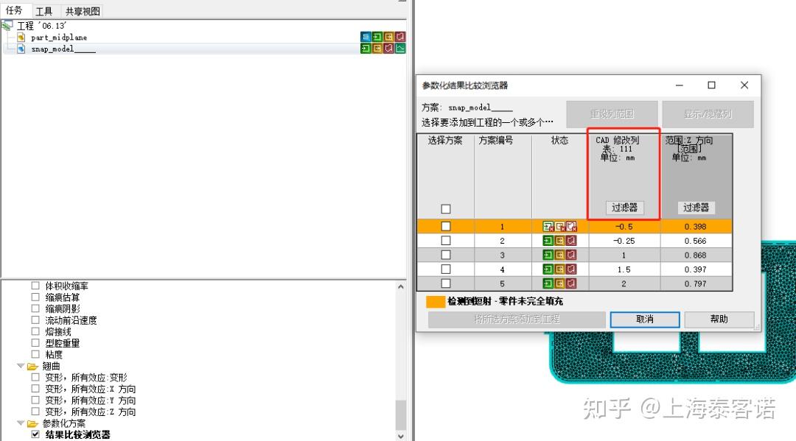Enable the 熔接线 result checkbox

pos(35,331)
